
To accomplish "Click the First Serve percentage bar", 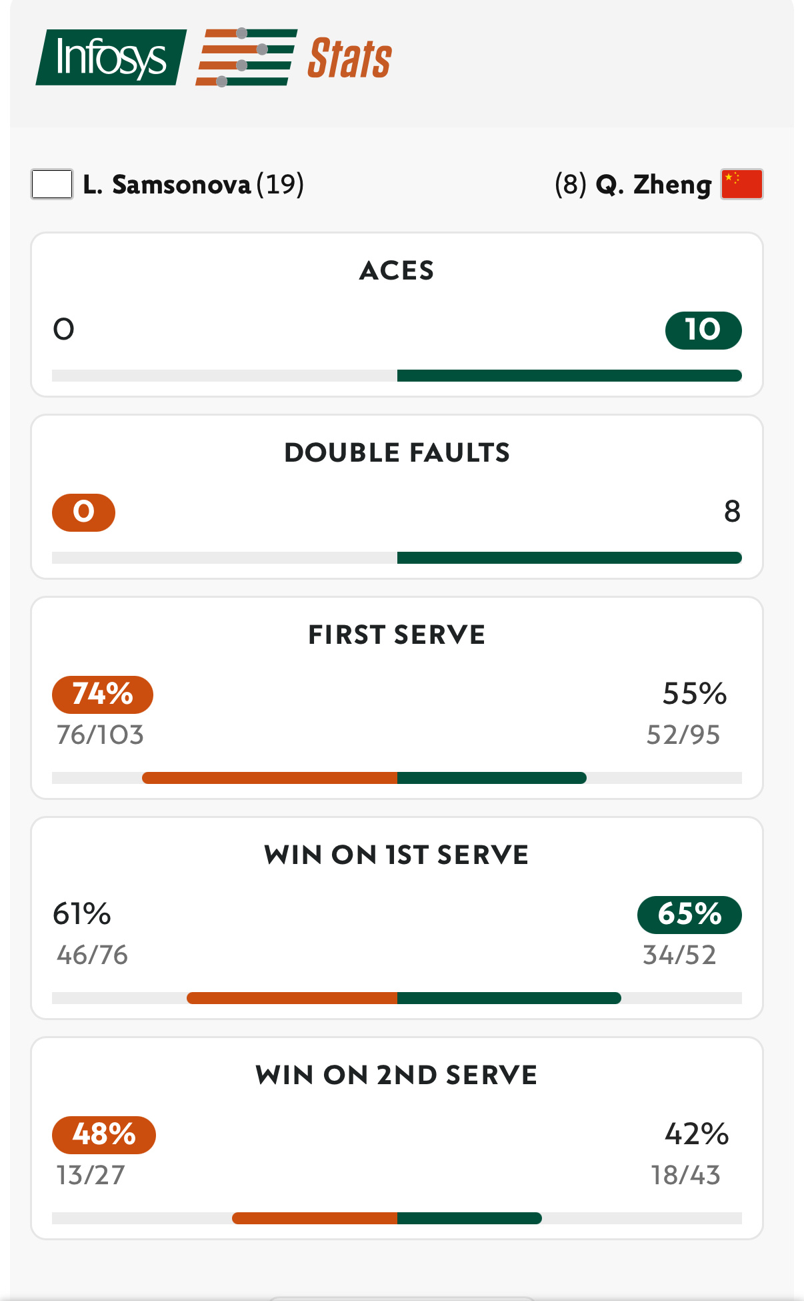I will pos(397,778).
